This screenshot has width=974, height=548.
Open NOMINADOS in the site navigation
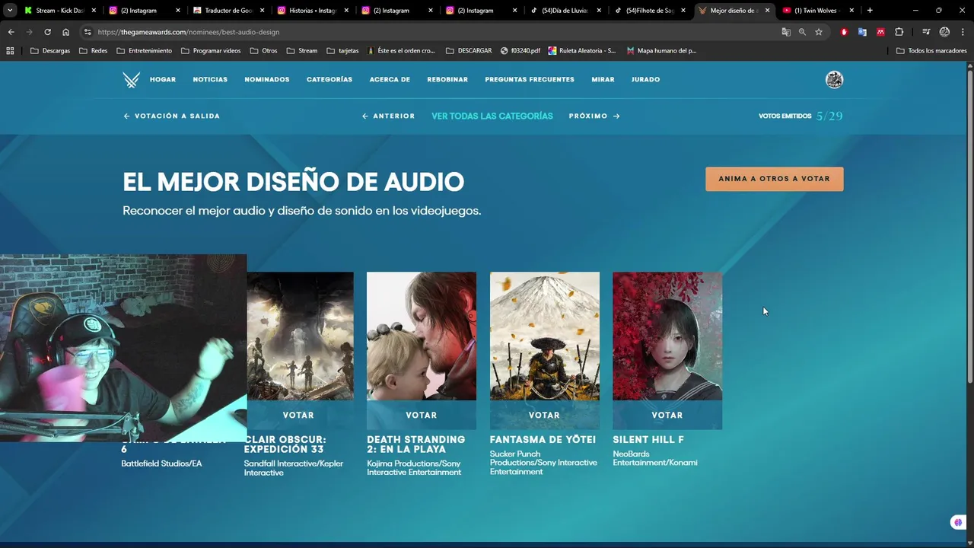[267, 80]
